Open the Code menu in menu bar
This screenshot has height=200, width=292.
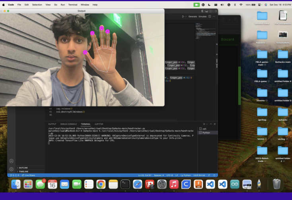(x=11, y=5)
